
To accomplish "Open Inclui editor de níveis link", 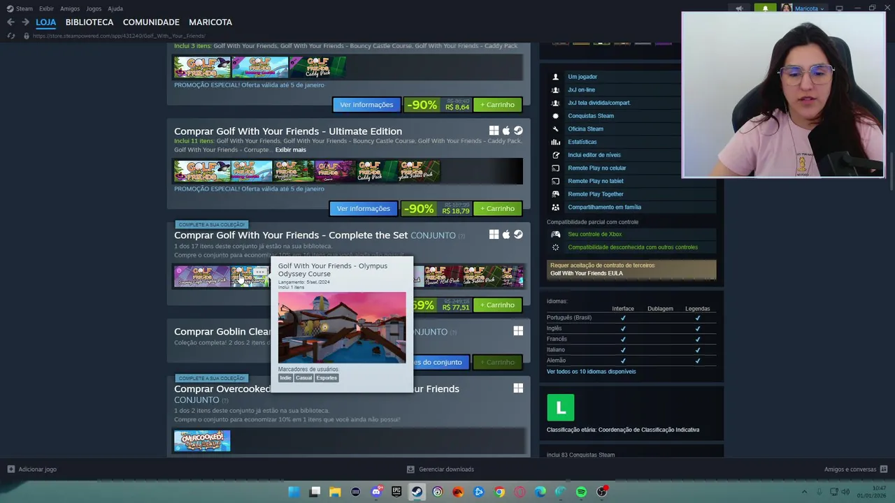I will (x=594, y=155).
